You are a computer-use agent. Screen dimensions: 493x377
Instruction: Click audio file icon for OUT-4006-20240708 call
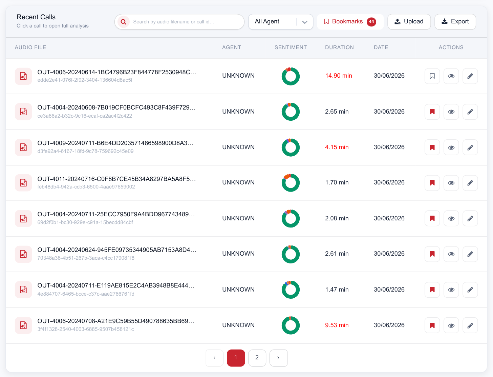23,325
